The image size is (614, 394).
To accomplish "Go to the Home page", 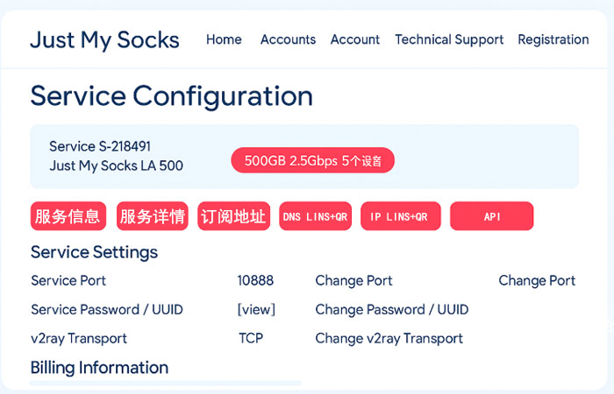I will (x=224, y=39).
